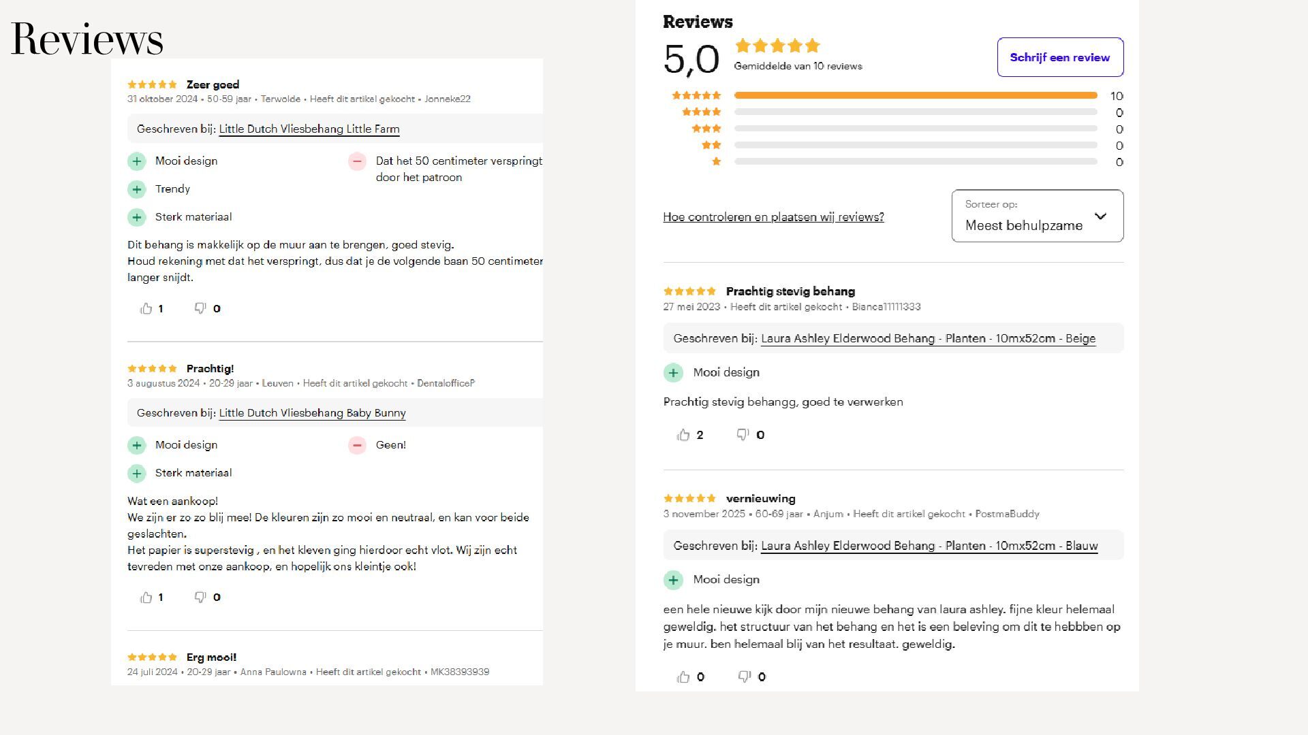Click 'Schrijf een review' button
This screenshot has height=735, width=1308.
(x=1059, y=57)
